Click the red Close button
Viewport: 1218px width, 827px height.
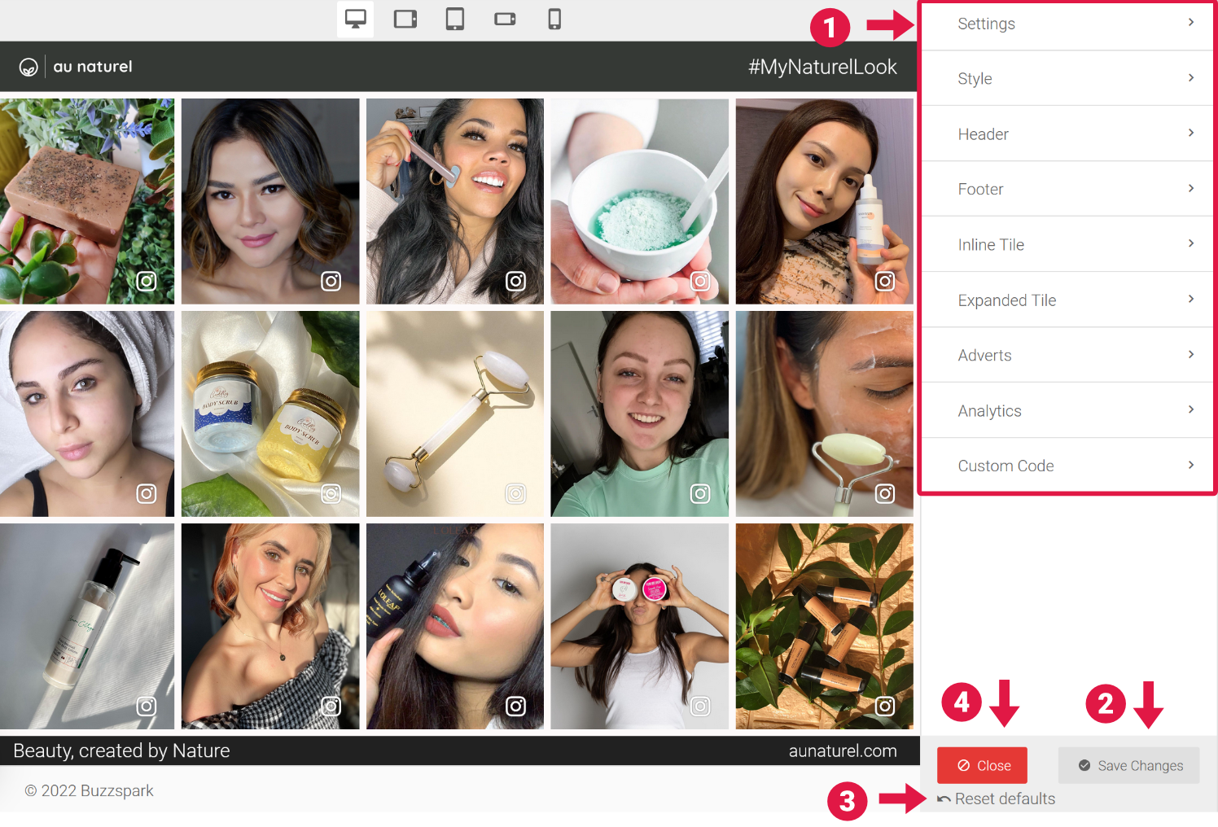pyautogui.click(x=982, y=766)
